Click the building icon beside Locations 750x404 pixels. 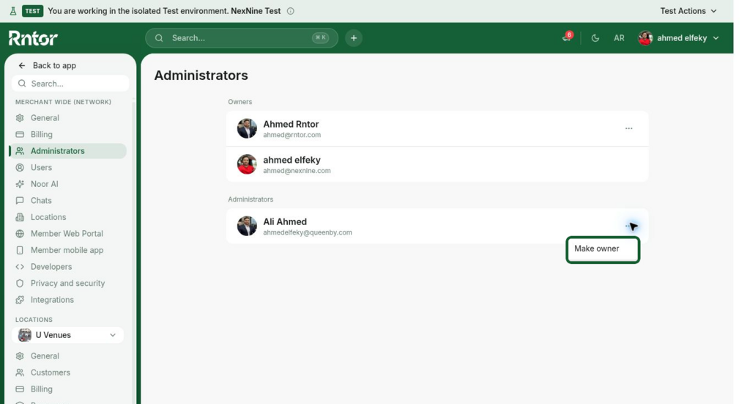(x=20, y=217)
